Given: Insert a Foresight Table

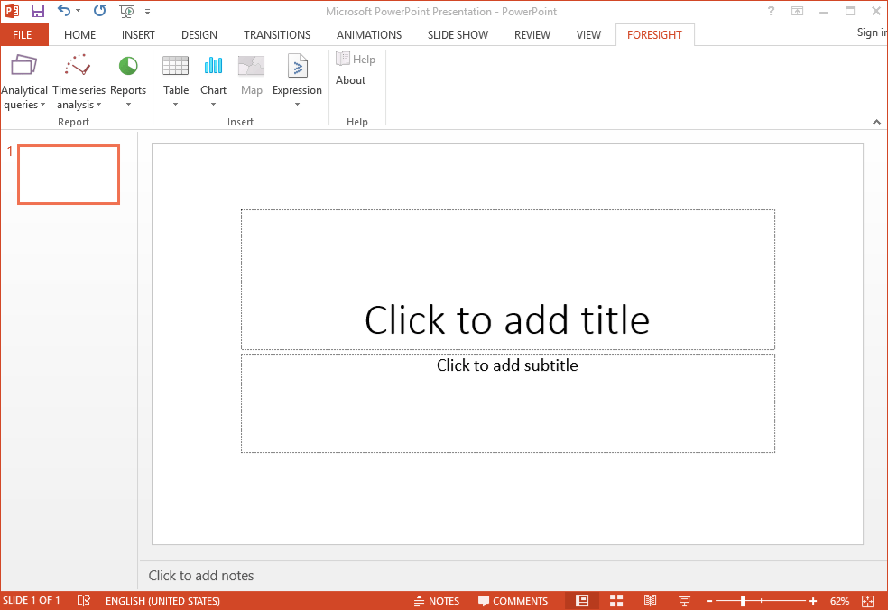Looking at the screenshot, I should [176, 68].
